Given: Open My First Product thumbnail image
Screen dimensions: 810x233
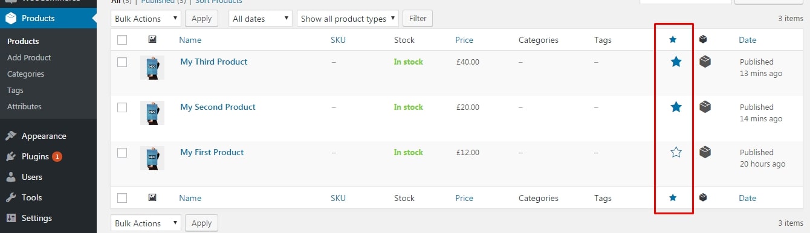Looking at the screenshot, I should [x=152, y=158].
